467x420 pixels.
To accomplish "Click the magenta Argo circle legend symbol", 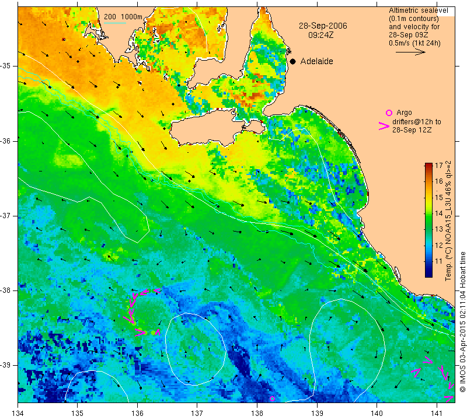I will click(389, 113).
